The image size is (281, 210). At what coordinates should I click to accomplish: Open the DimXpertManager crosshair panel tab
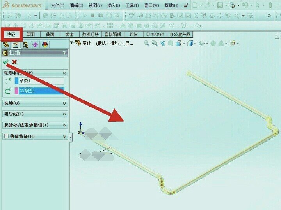point(35,44)
